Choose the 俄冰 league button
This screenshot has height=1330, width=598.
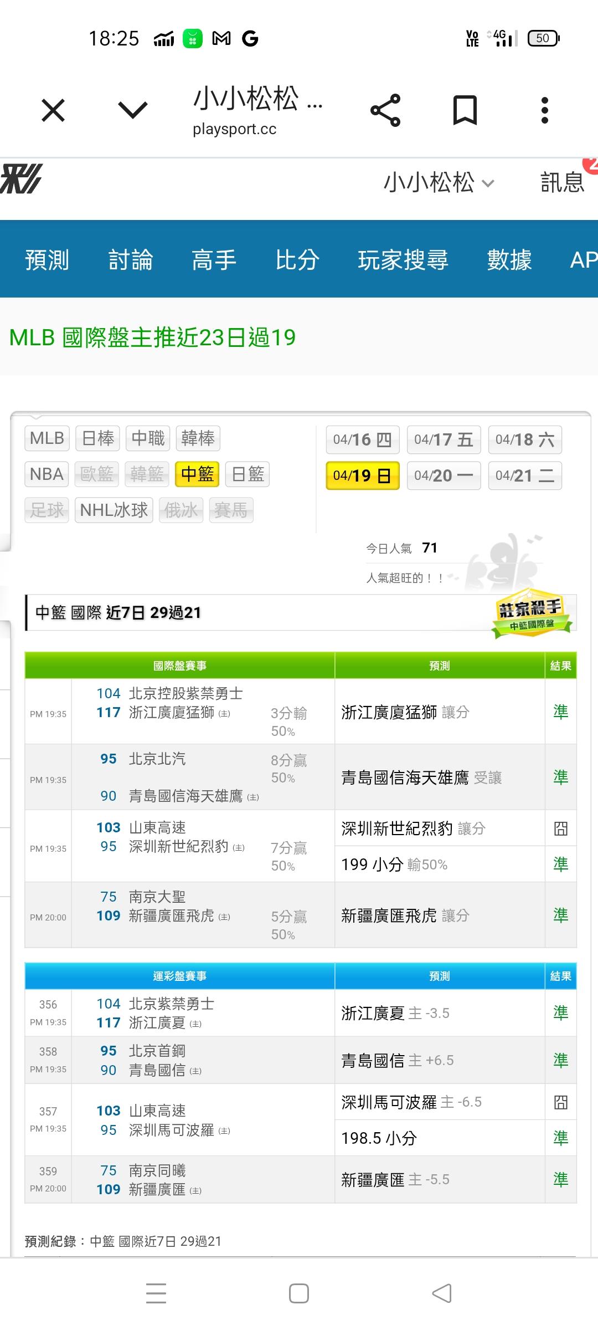tap(181, 510)
